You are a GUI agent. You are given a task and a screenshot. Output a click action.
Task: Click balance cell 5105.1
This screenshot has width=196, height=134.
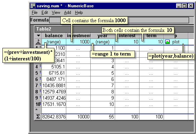click(x=54, y=67)
